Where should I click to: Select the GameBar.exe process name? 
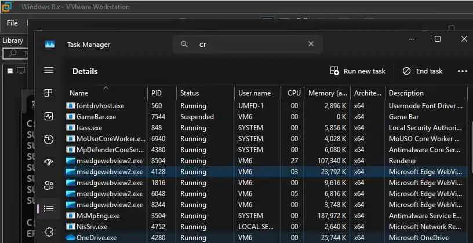pyautogui.click(x=96, y=116)
